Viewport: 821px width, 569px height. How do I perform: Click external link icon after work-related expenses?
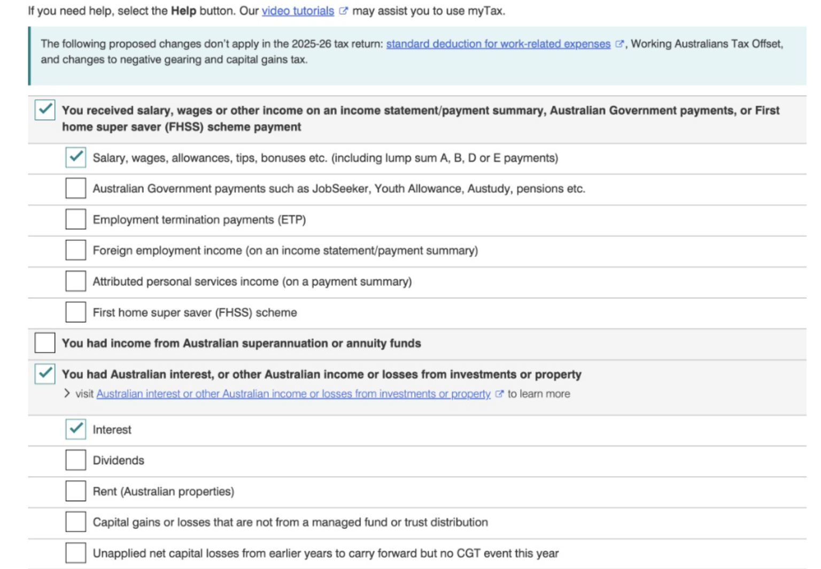[x=619, y=44]
